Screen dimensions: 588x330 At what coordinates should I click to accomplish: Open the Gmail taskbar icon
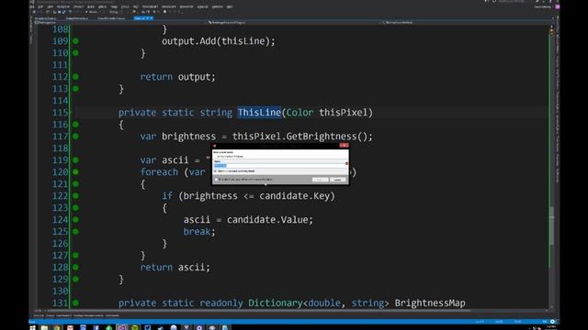[70, 328]
